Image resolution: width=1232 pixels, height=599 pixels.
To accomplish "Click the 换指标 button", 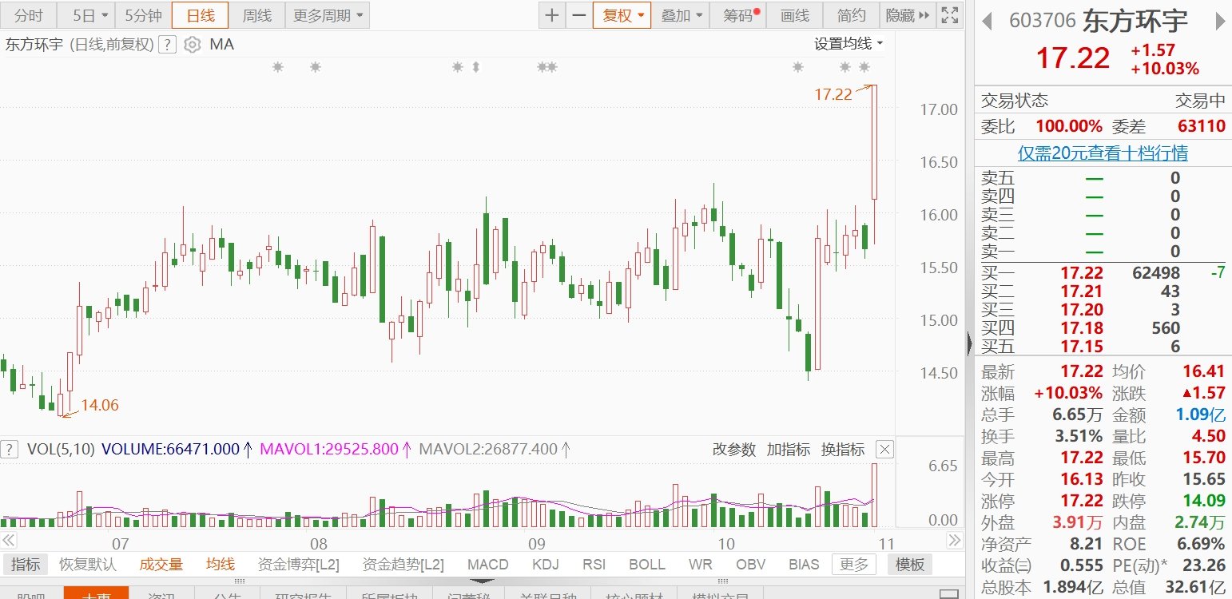I will click(x=843, y=450).
